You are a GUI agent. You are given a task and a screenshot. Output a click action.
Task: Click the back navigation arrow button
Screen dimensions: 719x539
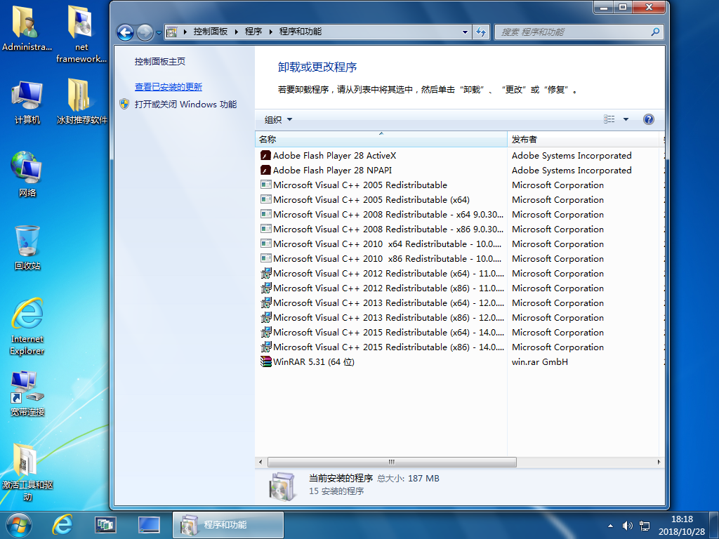125,32
